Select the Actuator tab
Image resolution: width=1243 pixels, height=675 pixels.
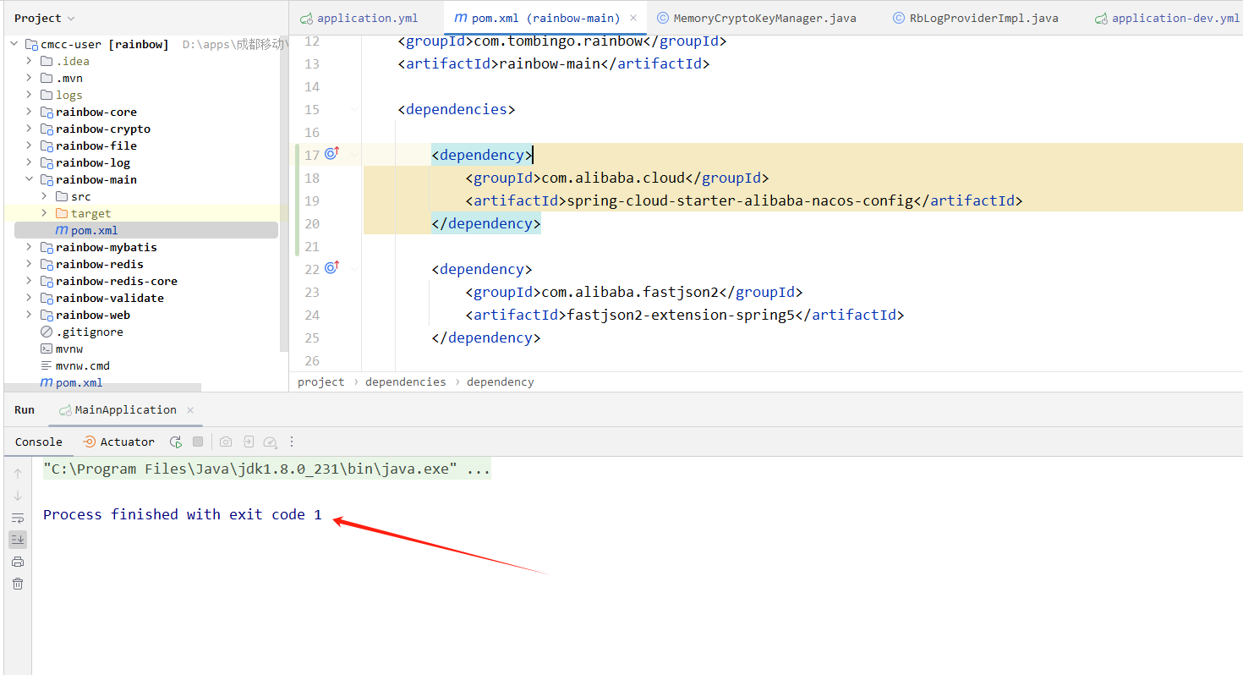[118, 442]
